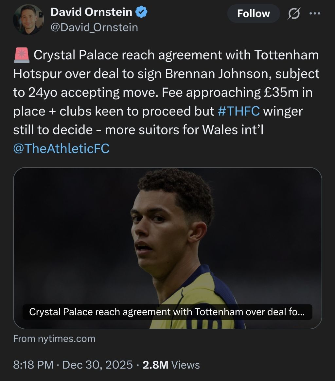Open the three-dot more options menu
Image resolution: width=335 pixels, height=381 pixels.
tap(315, 14)
